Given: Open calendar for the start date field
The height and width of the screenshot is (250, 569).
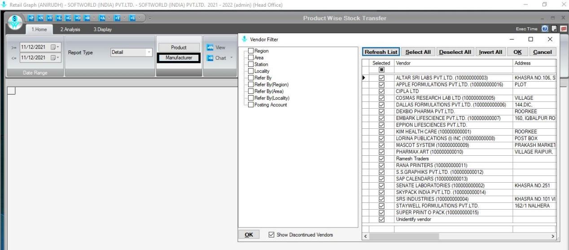Looking at the screenshot, I should [54, 47].
